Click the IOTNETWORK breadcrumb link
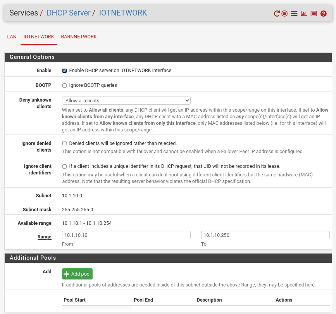 123,13
